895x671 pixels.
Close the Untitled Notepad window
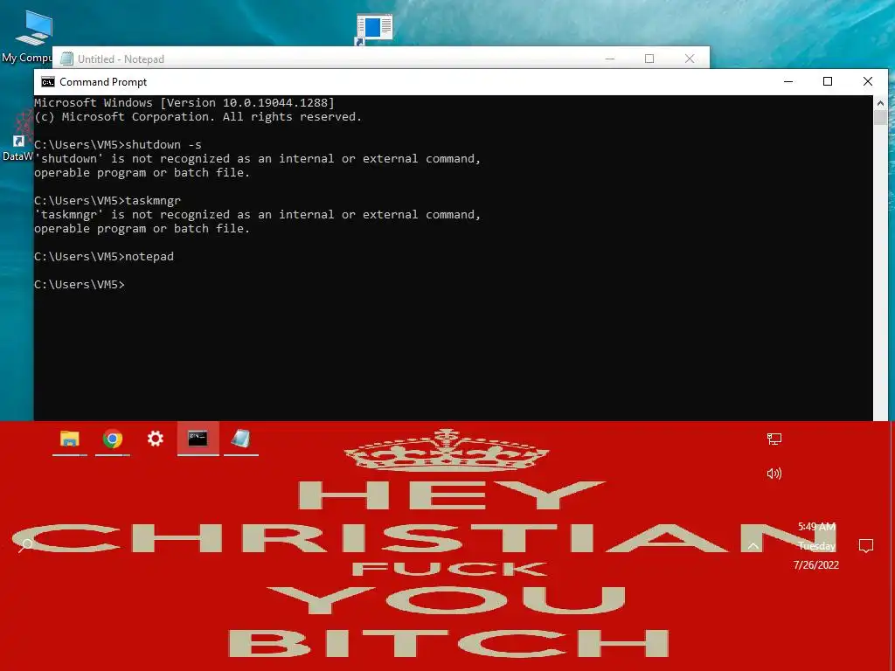click(690, 59)
